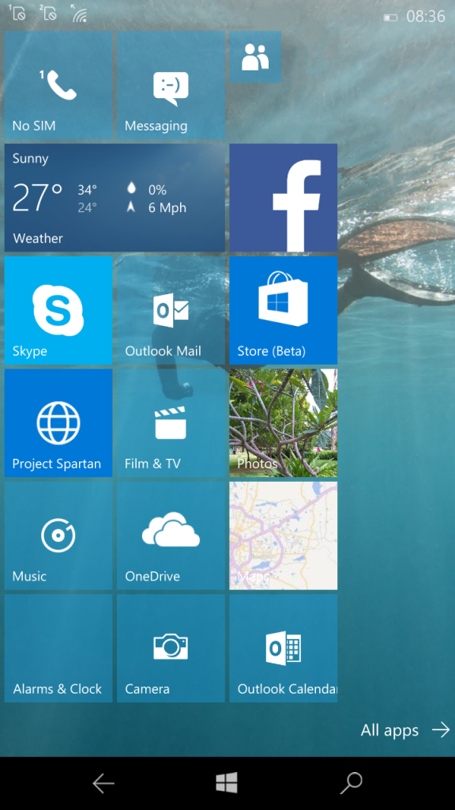Open Film & TV
The height and width of the screenshot is (810, 455).
tap(171, 423)
